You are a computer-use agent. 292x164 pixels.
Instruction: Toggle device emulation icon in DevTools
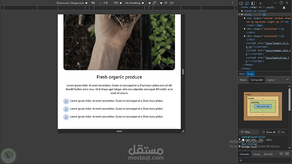[x=247, y=3]
